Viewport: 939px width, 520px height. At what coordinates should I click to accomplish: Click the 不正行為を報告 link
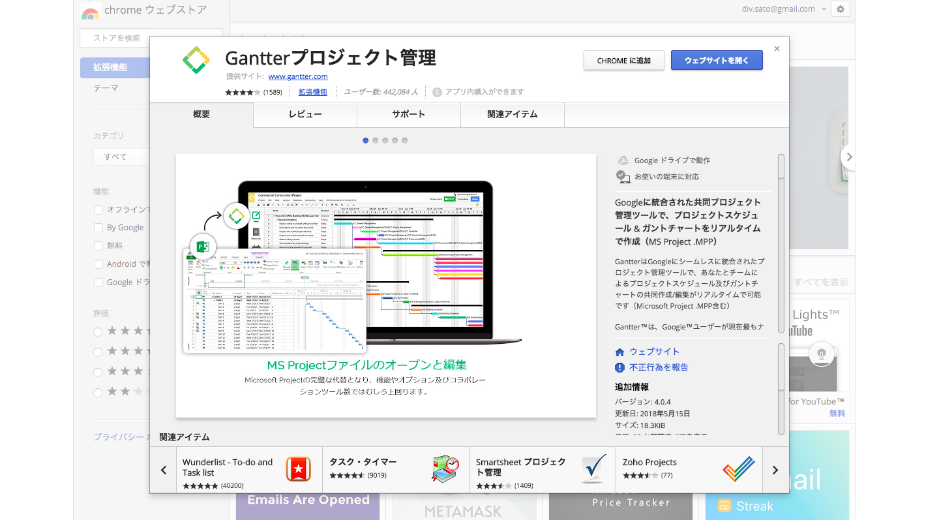point(659,367)
